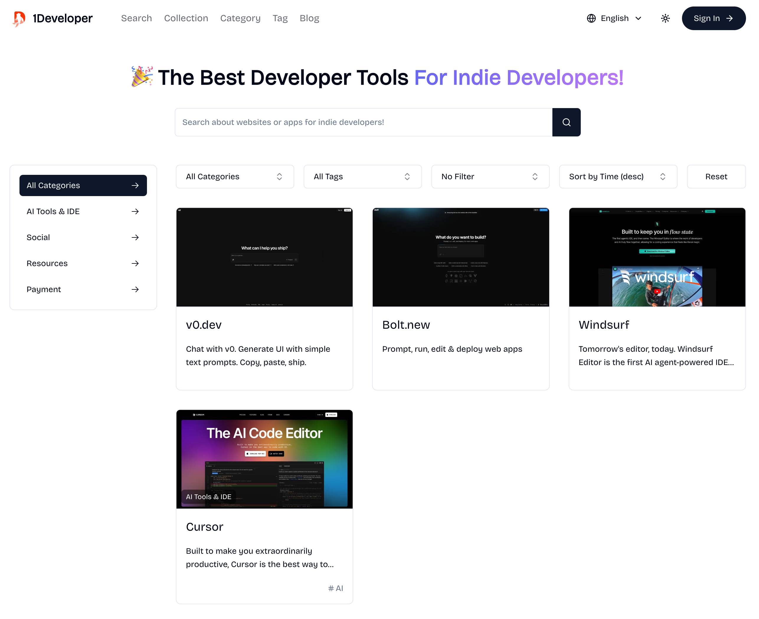
Task: Click the globe language icon
Action: click(x=591, y=19)
